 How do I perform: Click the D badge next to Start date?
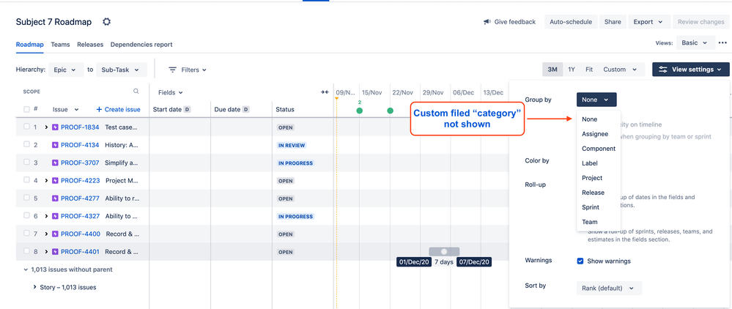click(187, 110)
